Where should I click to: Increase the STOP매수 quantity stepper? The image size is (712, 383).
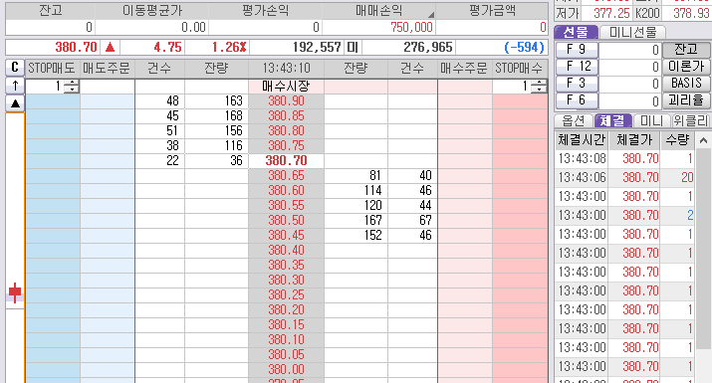coord(539,83)
